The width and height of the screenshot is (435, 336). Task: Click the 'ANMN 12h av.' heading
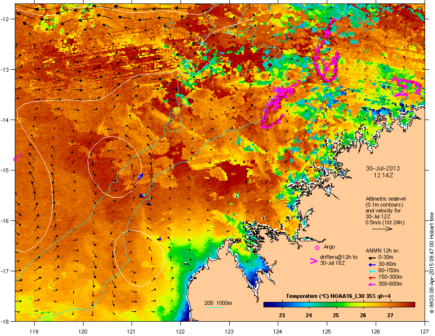click(x=383, y=251)
